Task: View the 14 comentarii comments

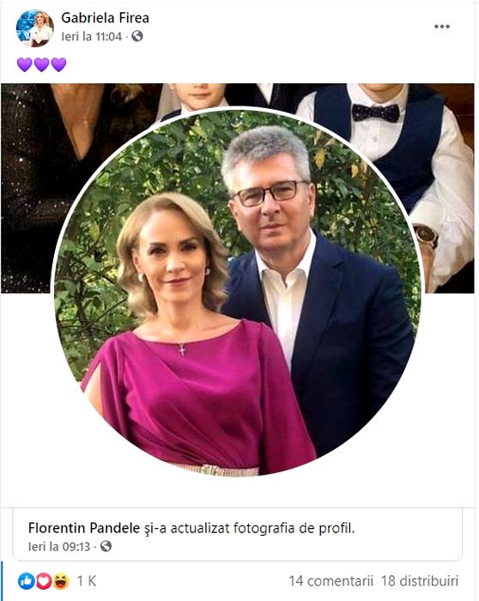Action: click(331, 580)
